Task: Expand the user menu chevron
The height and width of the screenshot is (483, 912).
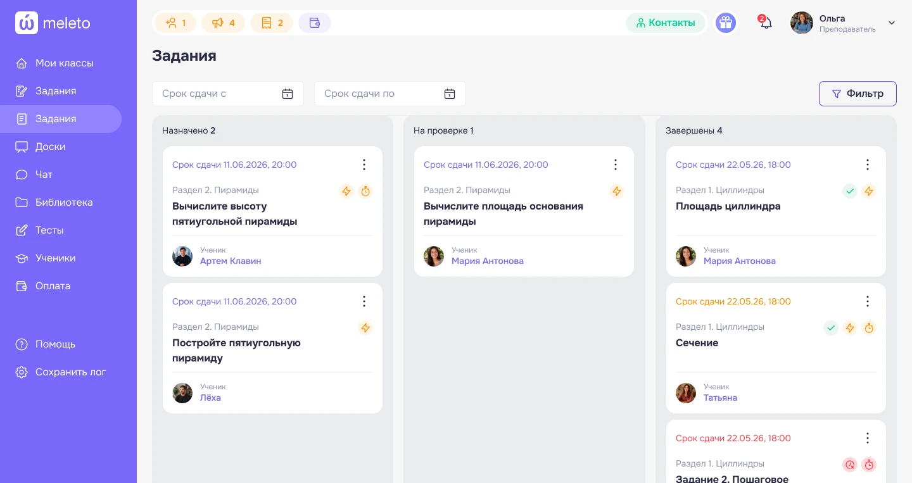Action: (x=892, y=23)
